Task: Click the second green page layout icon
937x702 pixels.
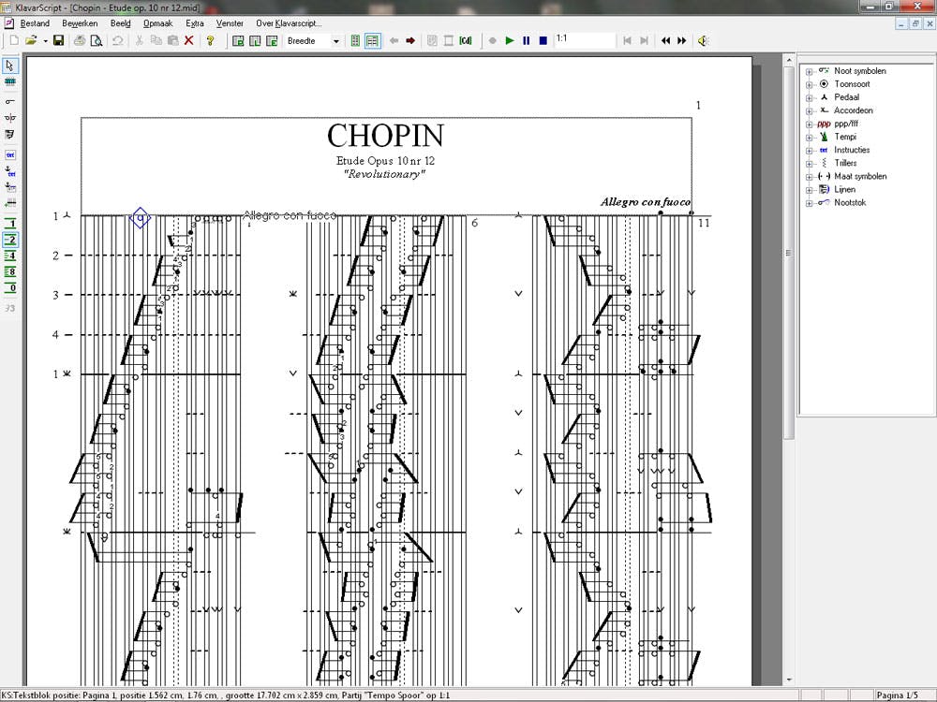Action: point(255,40)
